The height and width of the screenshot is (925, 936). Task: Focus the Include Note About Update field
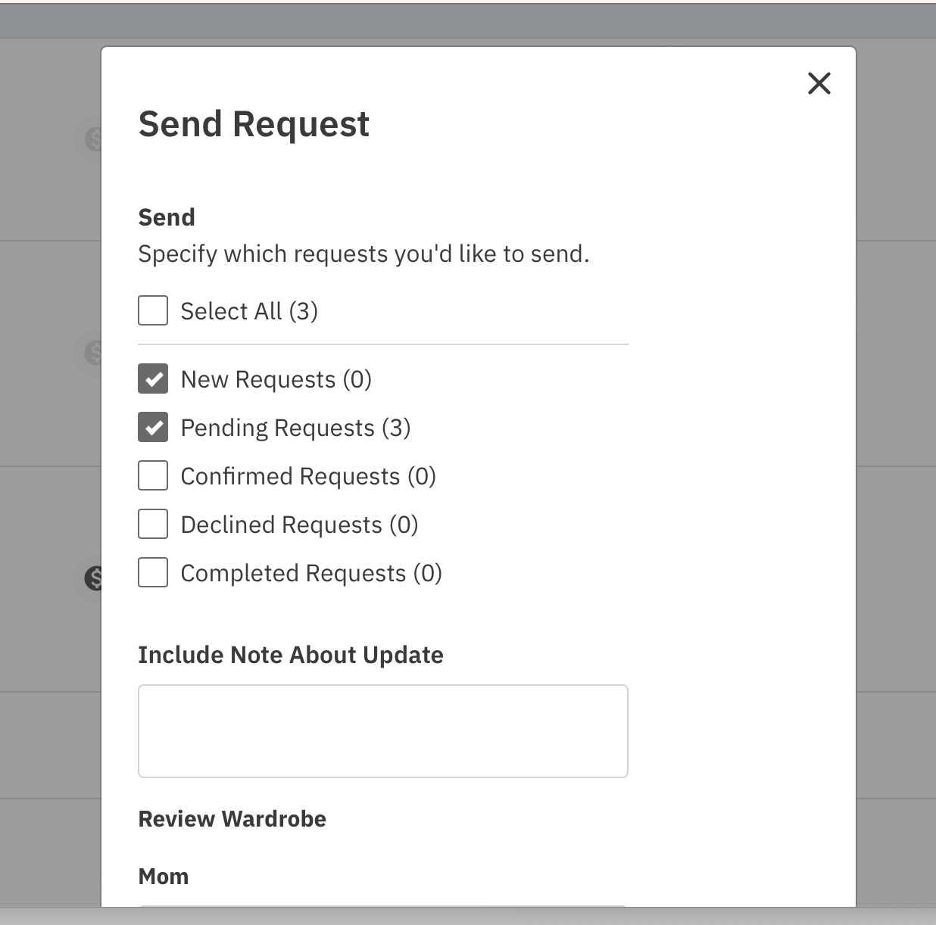383,731
